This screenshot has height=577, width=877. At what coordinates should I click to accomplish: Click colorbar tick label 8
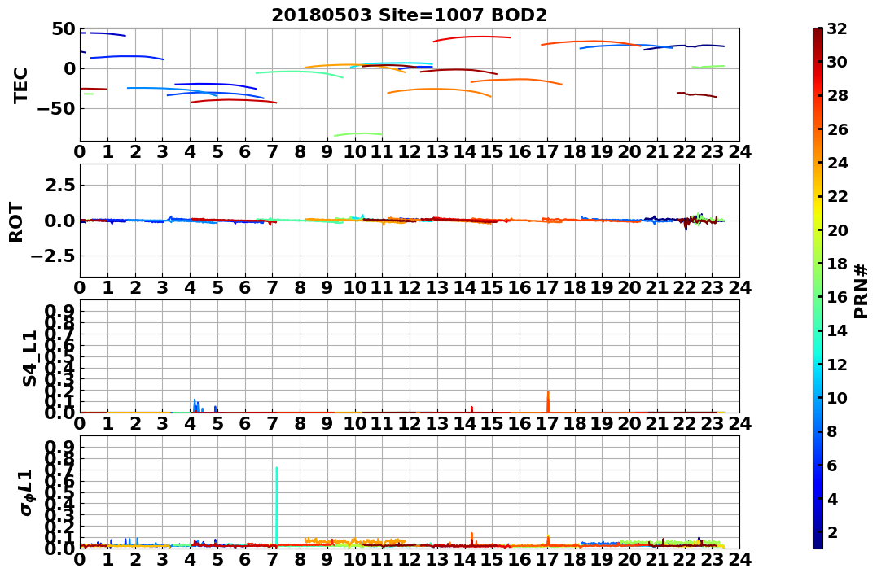coord(832,431)
